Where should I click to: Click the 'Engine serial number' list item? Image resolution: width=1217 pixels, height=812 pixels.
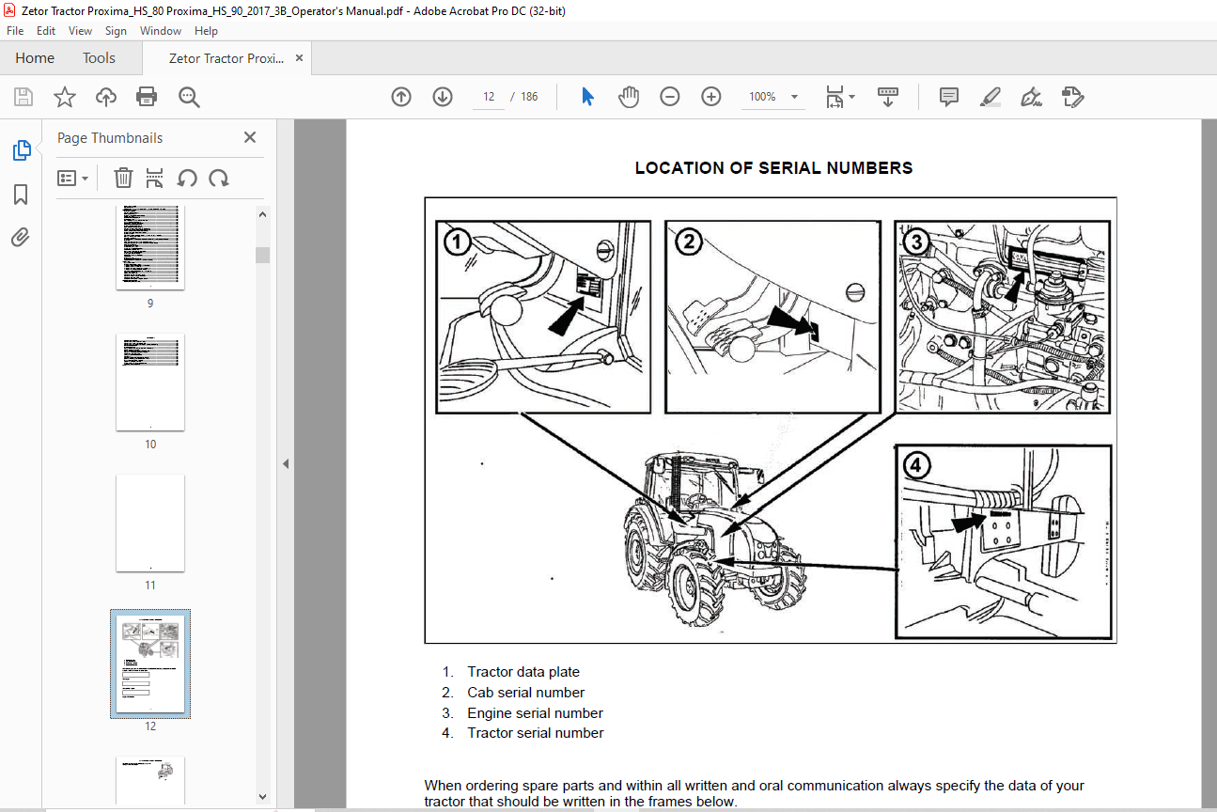click(536, 713)
